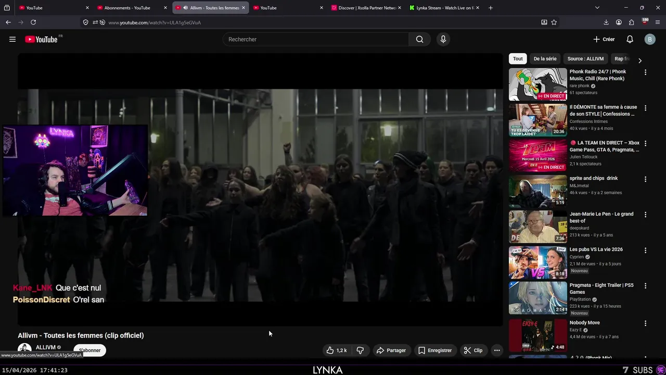This screenshot has height=375, width=666.
Task: Open options for LA TEAM EN DIRECT video
Action: click(x=645, y=143)
